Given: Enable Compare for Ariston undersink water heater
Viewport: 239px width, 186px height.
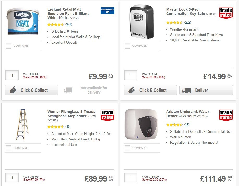Looking at the screenshot, I should tap(127, 148).
